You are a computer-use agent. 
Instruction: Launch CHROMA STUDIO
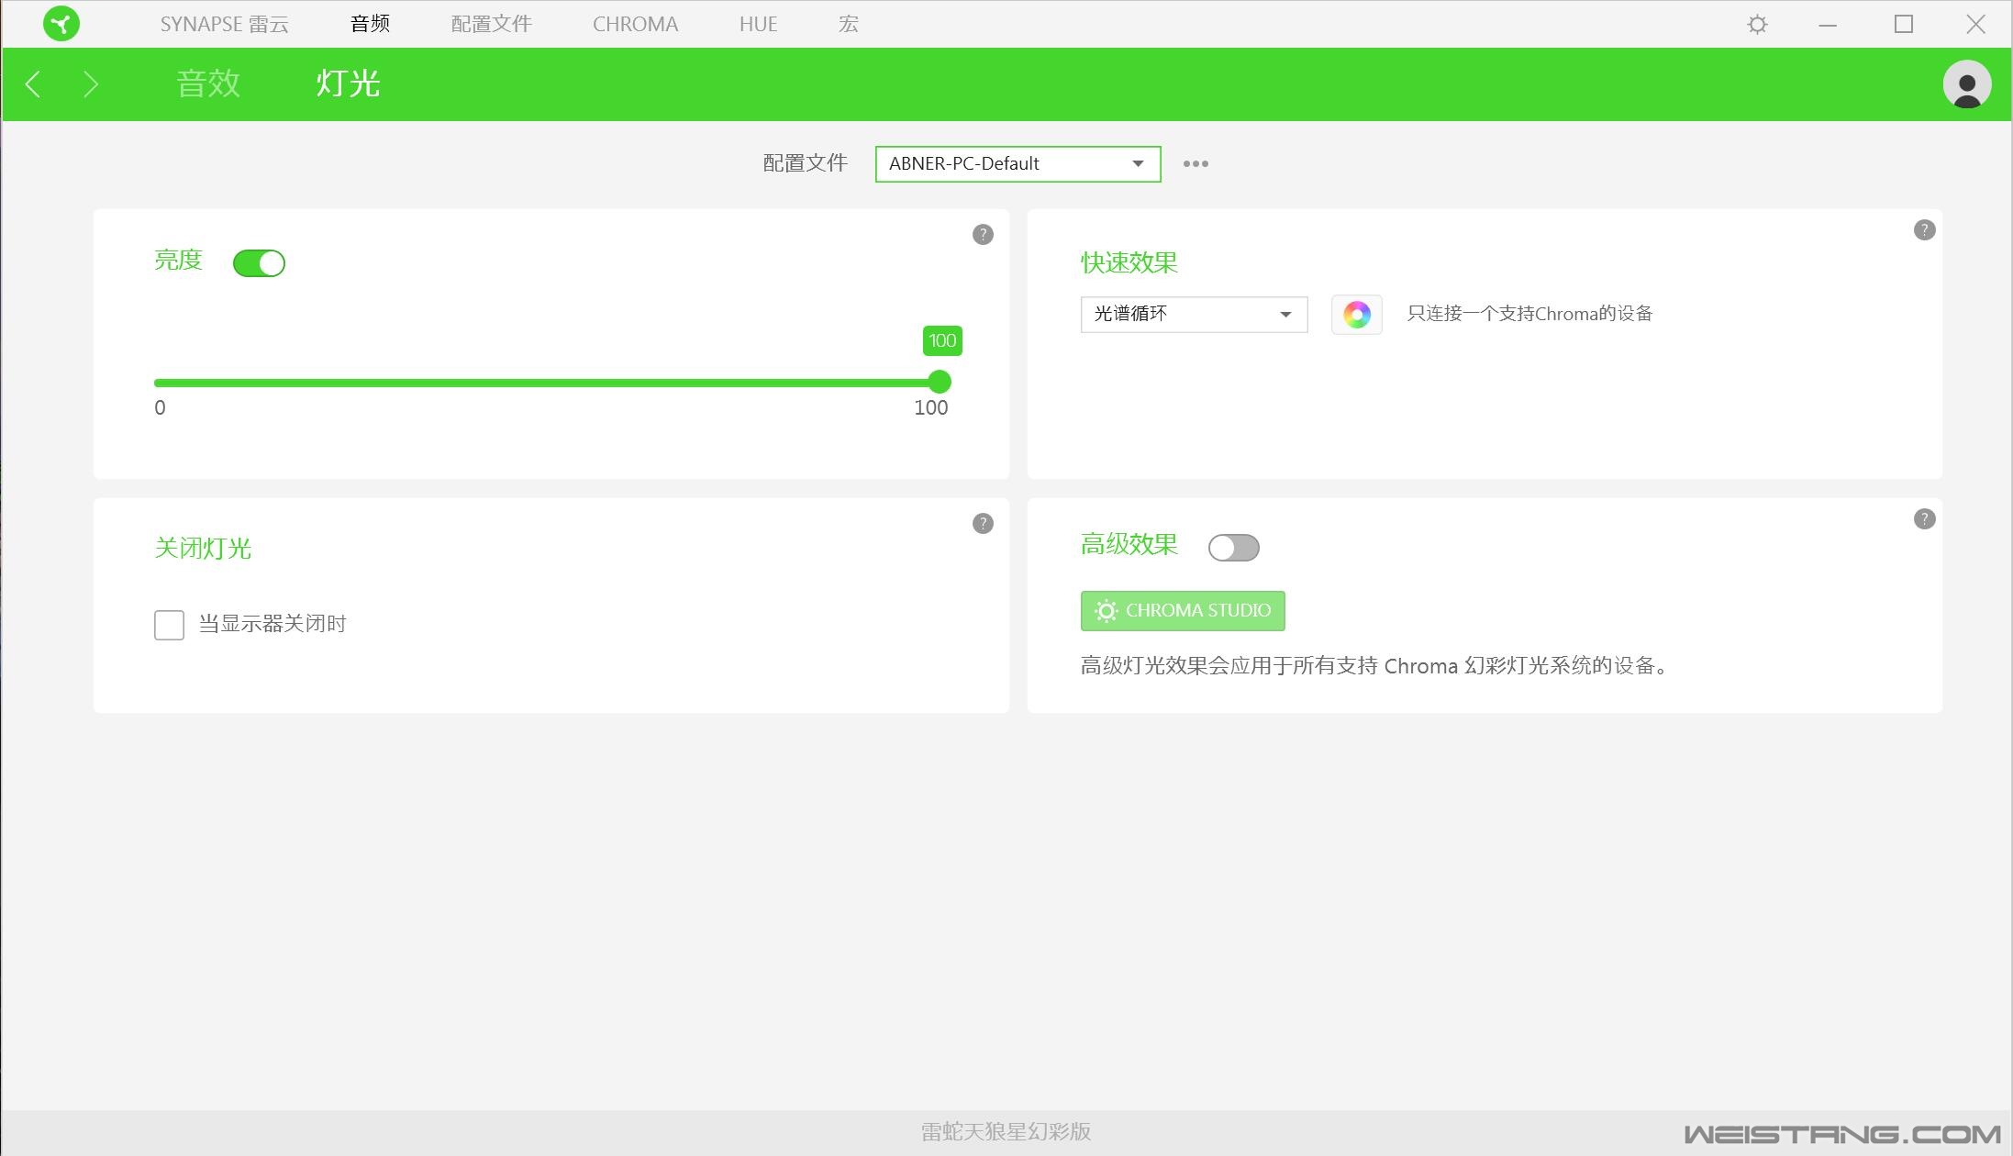(1183, 611)
